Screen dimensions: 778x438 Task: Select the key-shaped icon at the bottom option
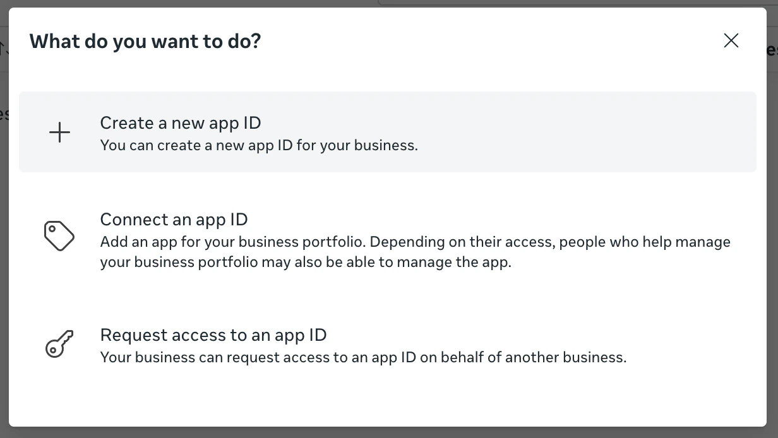tap(58, 345)
